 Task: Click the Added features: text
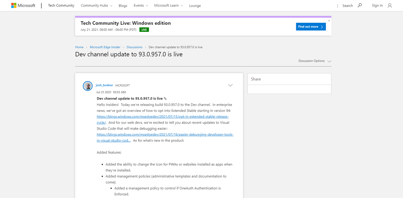coord(109,152)
